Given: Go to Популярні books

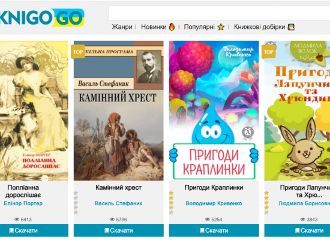Looking at the screenshot, I should [199, 27].
